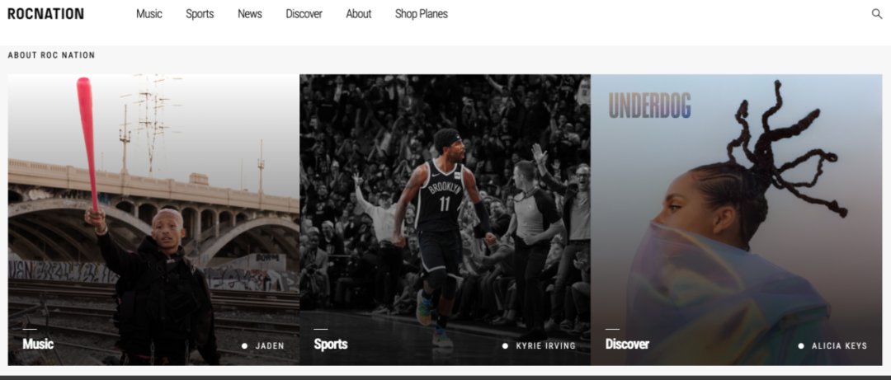This screenshot has height=380, width=891.
Task: Click the ALICIA KEYS label
Action: pyautogui.click(x=839, y=346)
